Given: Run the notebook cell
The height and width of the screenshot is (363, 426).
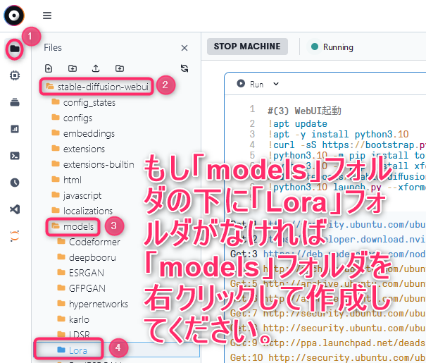Looking at the screenshot, I should click(250, 84).
